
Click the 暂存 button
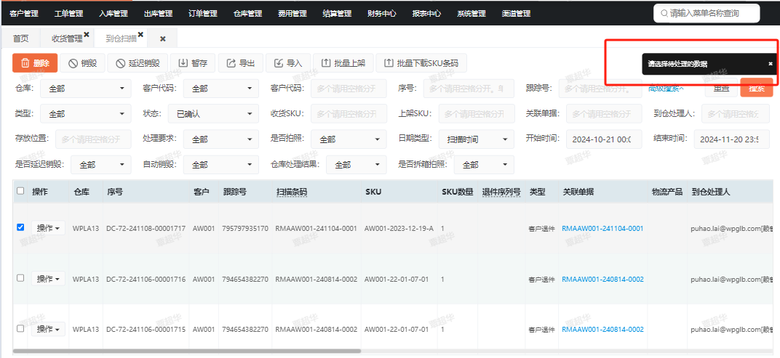193,63
